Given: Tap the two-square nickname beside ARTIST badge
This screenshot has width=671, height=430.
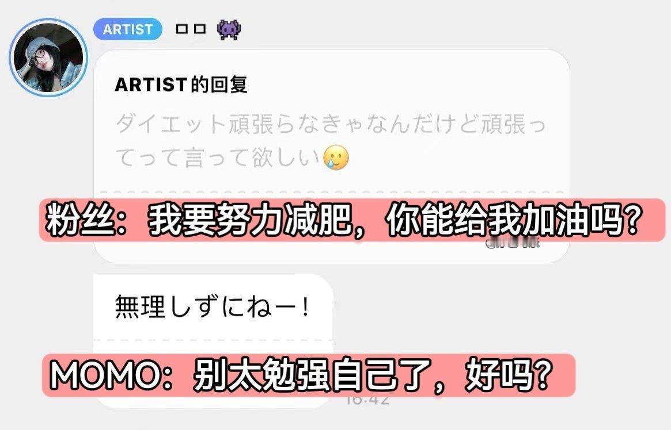Looking at the screenshot, I should coord(191,29).
